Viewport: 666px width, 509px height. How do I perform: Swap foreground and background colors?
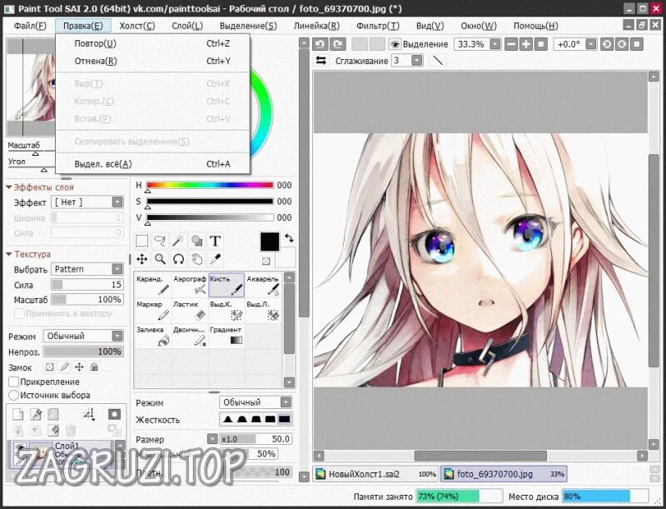pyautogui.click(x=289, y=238)
